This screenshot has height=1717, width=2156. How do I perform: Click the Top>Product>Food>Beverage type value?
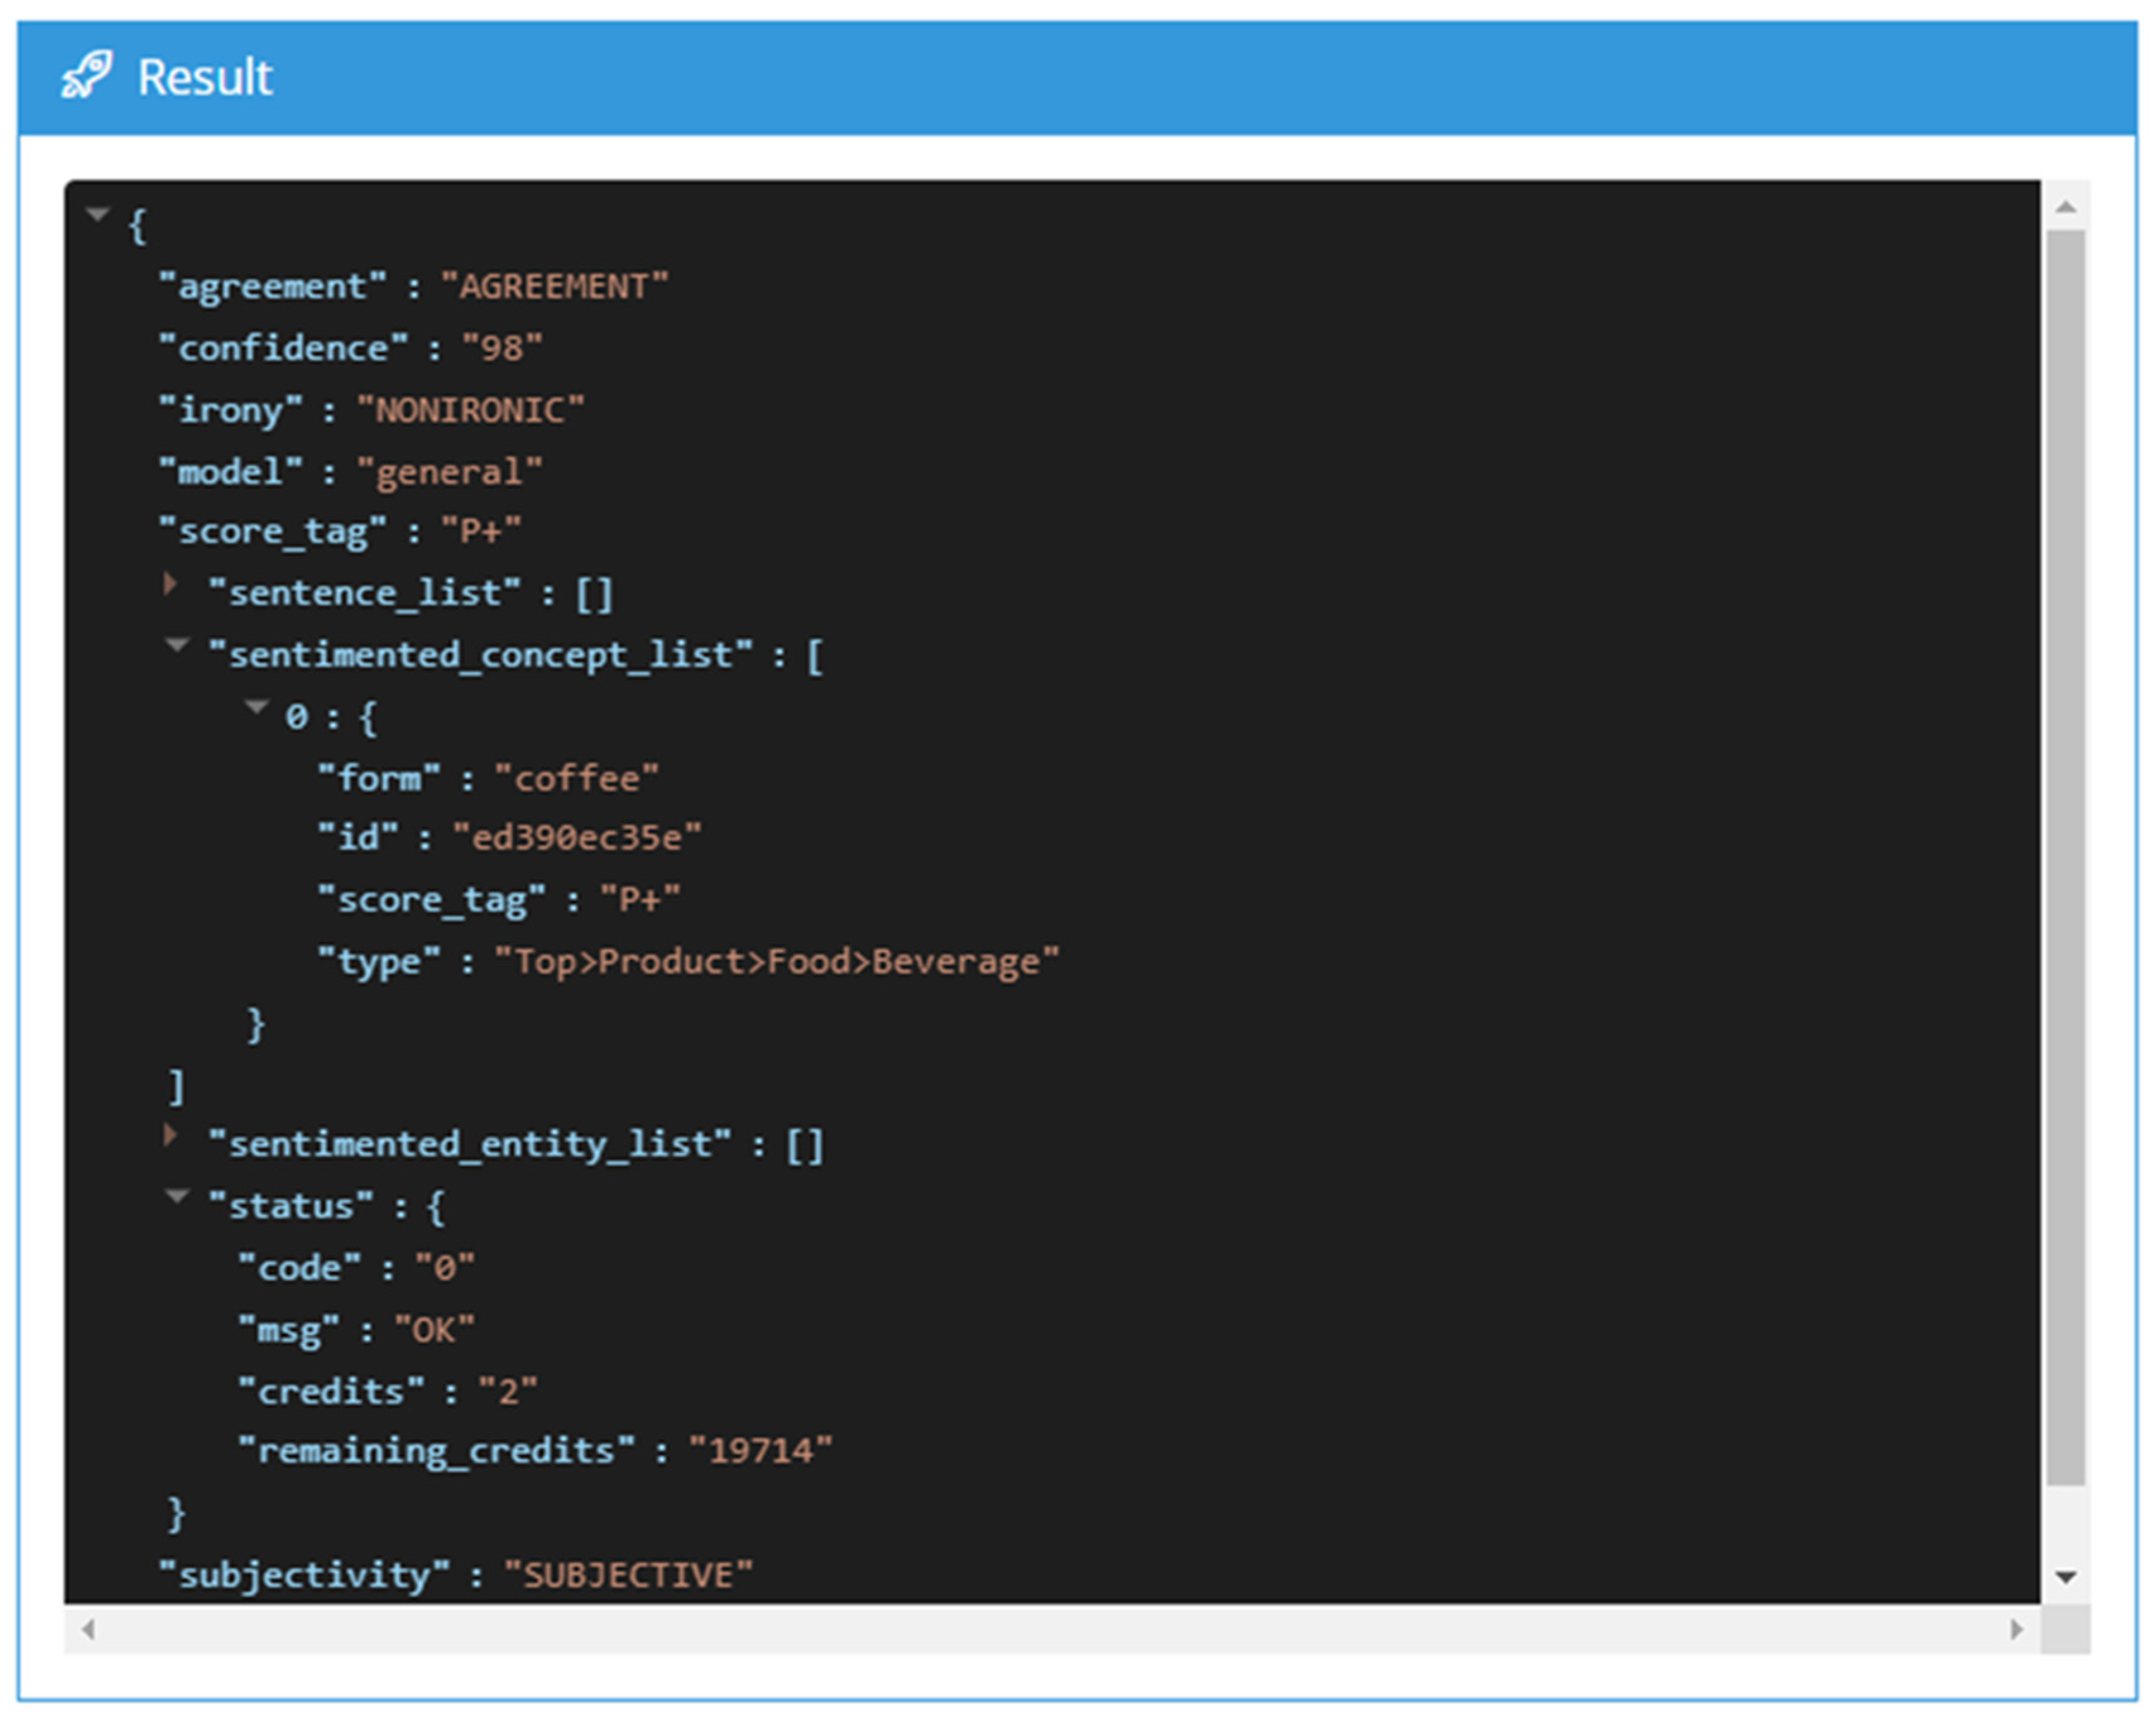point(777,962)
